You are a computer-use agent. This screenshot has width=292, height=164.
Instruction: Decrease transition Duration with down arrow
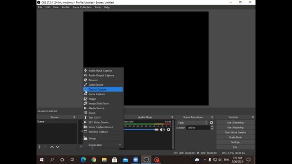212,128
